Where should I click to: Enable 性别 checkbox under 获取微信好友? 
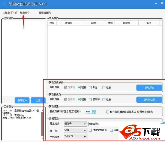click(104, 88)
